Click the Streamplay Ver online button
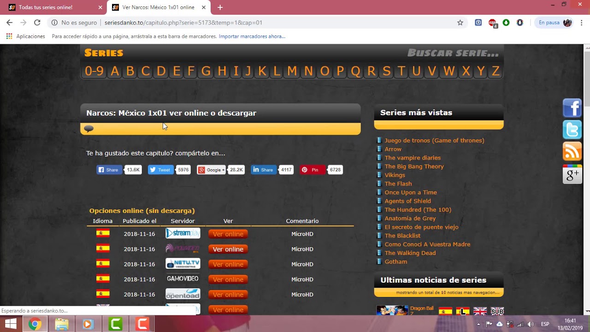Image resolution: width=590 pixels, height=332 pixels. 228,234
